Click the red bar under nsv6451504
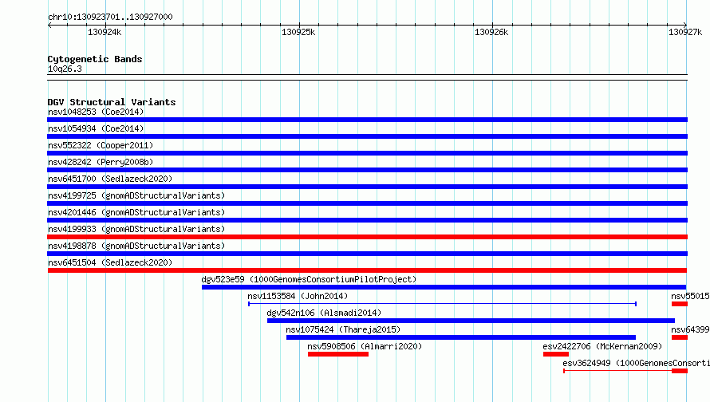This screenshot has height=402, width=710. pyautogui.click(x=367, y=270)
